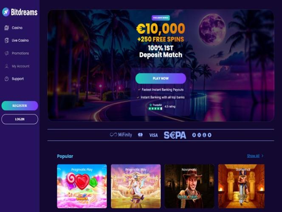The width and height of the screenshot is (282, 212).
Task: Click the cryptocurrency coins icon group
Action: (202, 135)
